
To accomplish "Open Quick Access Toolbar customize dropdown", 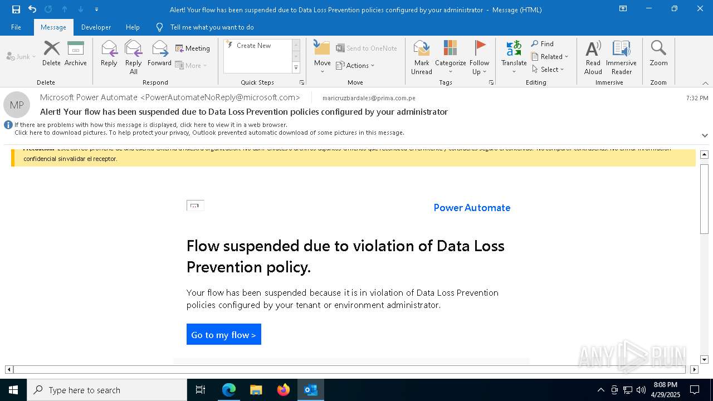I will pos(97,9).
